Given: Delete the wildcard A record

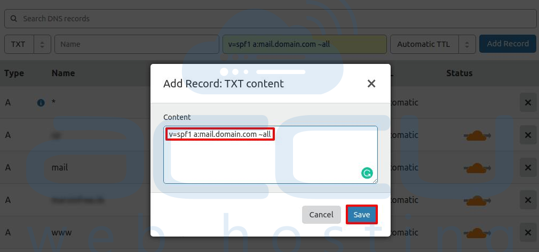Looking at the screenshot, I should [528, 102].
